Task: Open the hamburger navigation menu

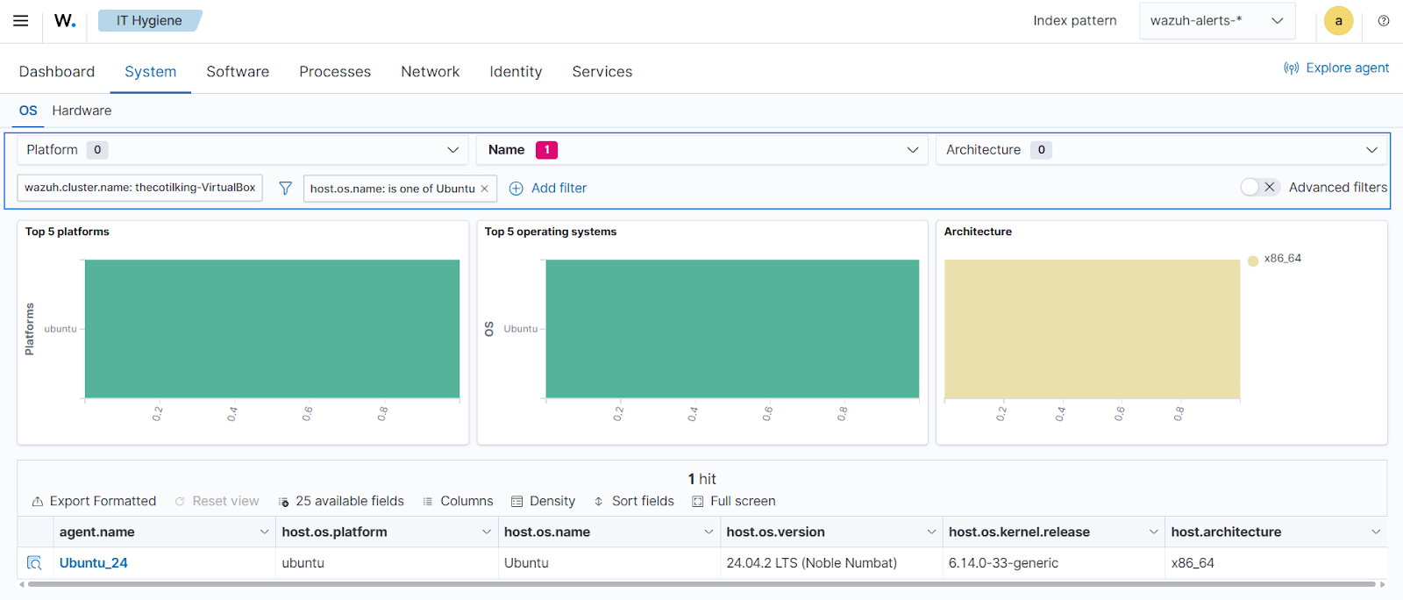Action: coord(21,20)
